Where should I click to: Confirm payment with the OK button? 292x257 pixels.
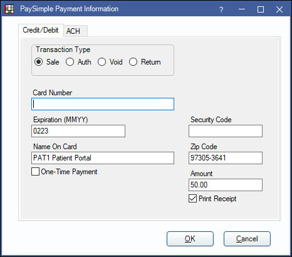pyautogui.click(x=190, y=239)
